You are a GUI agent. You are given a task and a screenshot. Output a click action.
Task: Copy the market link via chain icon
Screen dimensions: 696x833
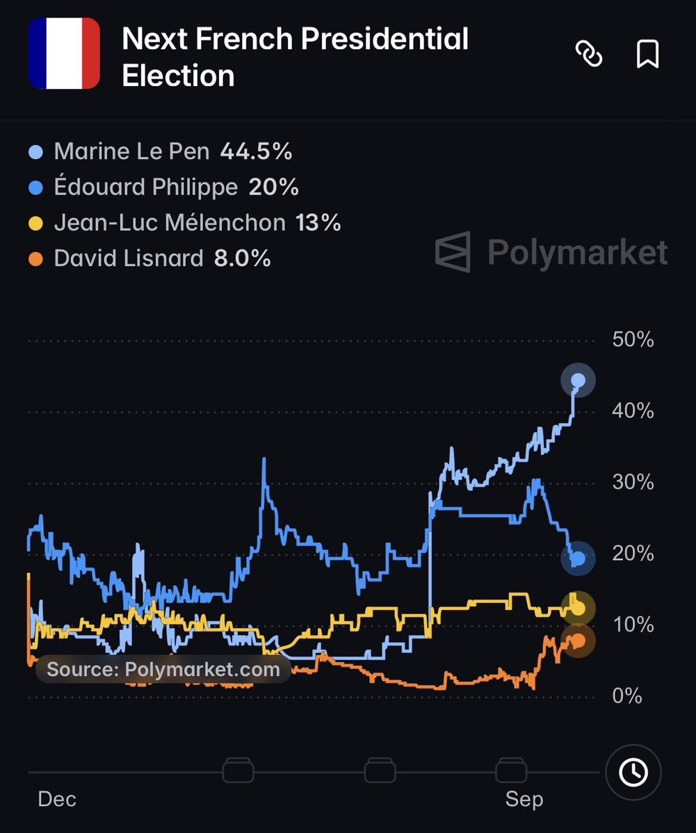point(589,53)
